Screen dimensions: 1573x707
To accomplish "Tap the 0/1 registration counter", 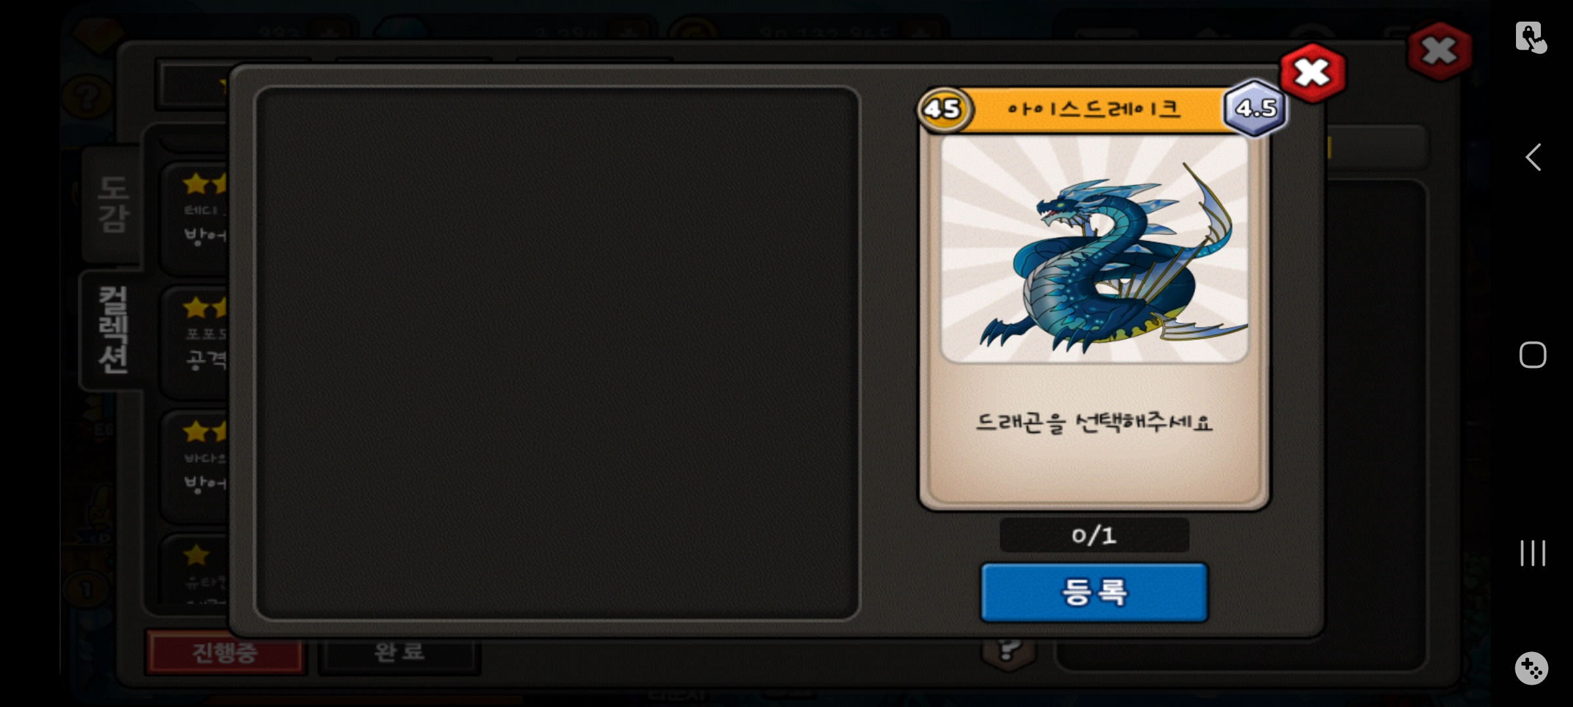I will pyautogui.click(x=1094, y=535).
